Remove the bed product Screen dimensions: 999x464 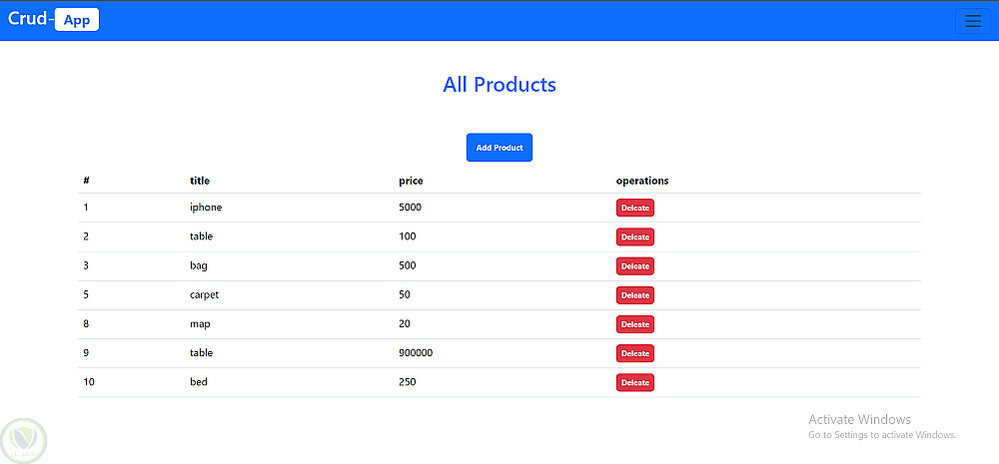pos(634,382)
